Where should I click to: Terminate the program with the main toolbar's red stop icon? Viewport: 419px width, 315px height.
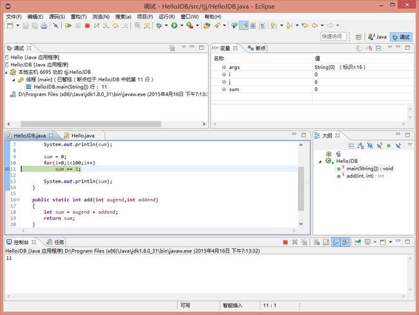tap(87, 26)
